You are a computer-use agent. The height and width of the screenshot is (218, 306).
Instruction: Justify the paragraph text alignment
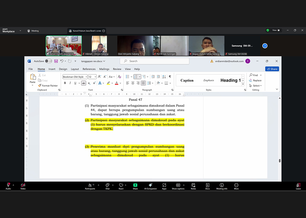click(x=143, y=83)
